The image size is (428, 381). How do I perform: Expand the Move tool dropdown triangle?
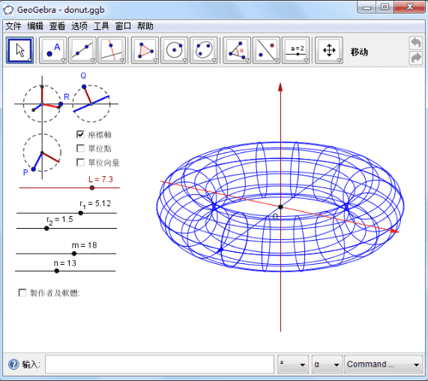pos(30,60)
